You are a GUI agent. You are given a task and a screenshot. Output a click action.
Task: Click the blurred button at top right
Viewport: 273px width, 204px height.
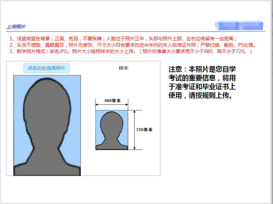[239, 25]
